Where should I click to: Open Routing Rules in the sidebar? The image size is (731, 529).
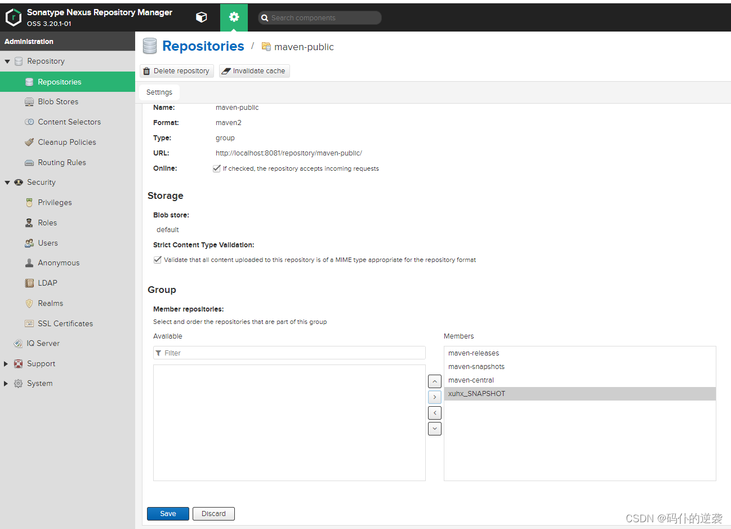(x=68, y=163)
